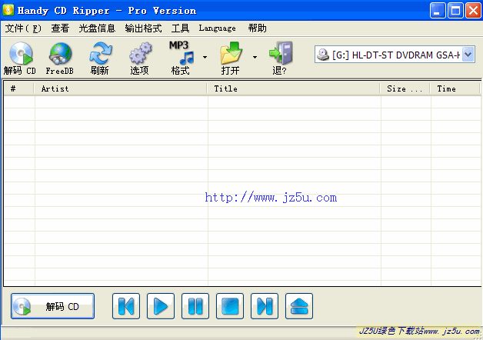Open the 输出格式 menu

143,28
